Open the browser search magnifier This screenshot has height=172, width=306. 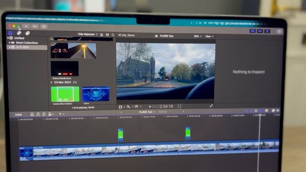(113, 35)
